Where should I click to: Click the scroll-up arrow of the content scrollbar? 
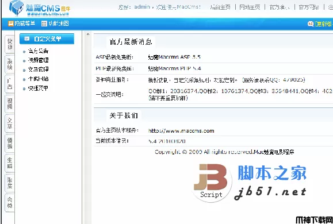(88, 34)
